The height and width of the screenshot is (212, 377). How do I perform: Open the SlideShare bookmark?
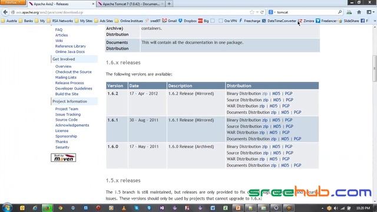[349, 21]
